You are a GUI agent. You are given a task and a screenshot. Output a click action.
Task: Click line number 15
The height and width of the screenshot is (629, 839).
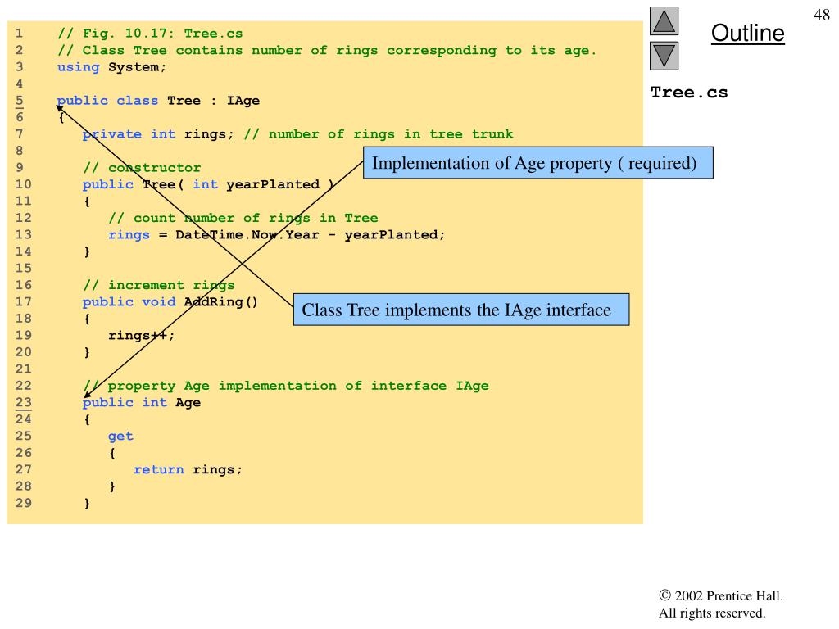click(x=23, y=268)
